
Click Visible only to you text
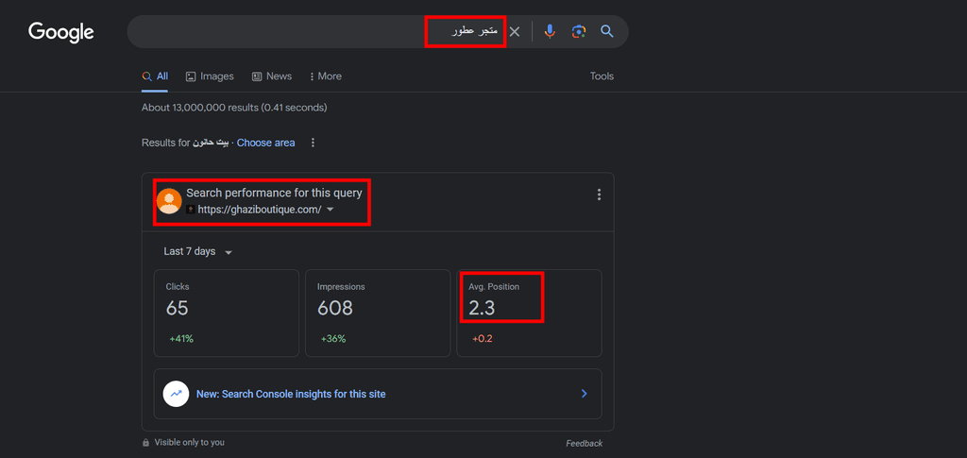[189, 443]
